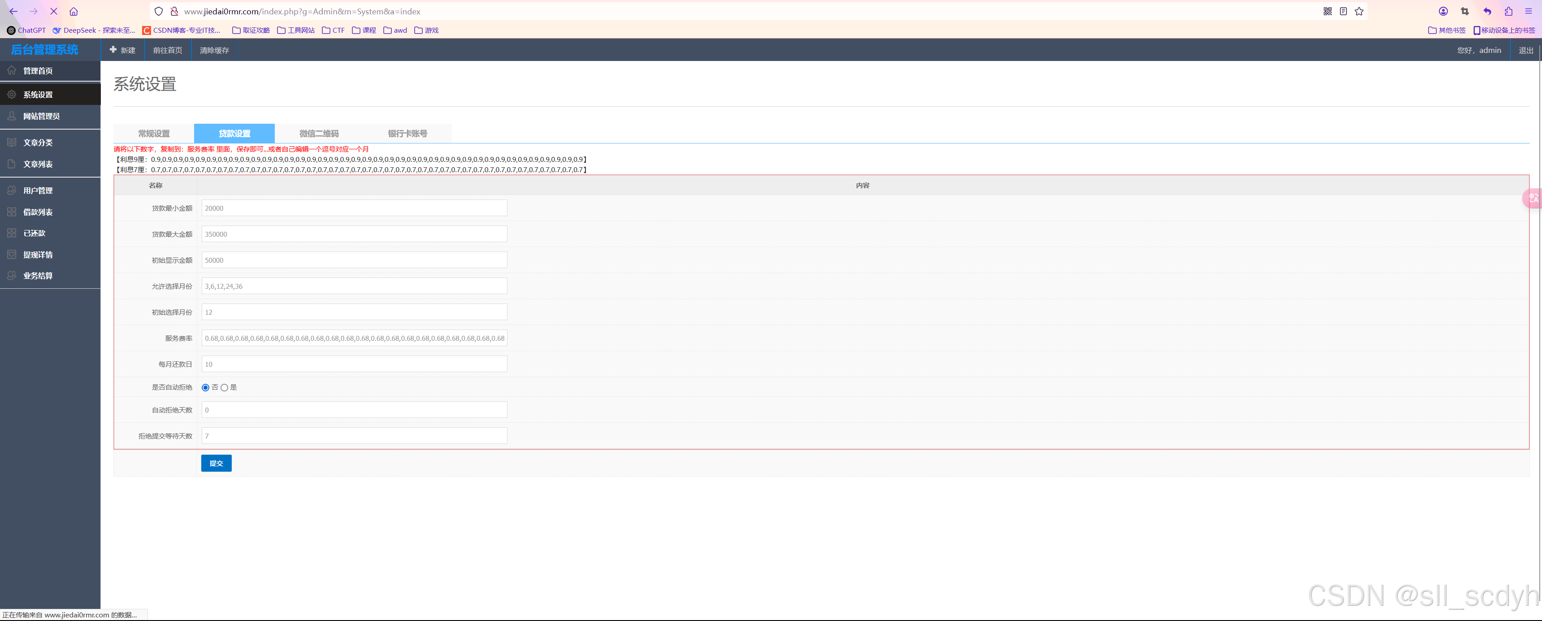The height and width of the screenshot is (621, 1542).
Task: Open the QR code icon in address bar
Action: point(1328,11)
